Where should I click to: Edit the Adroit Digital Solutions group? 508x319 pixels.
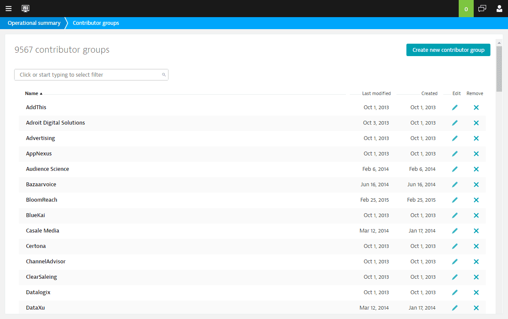(x=455, y=123)
